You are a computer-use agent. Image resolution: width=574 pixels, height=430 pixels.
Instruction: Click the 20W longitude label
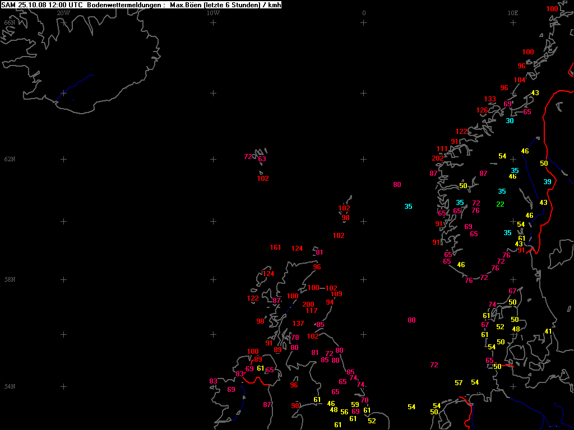63,13
